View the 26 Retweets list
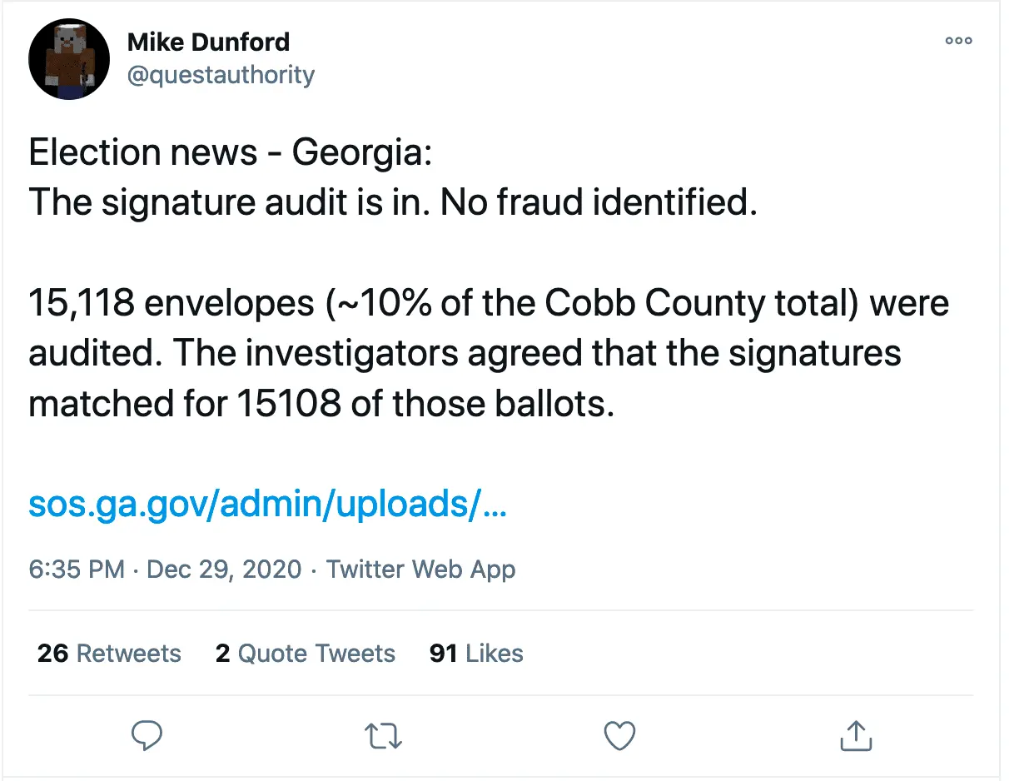This screenshot has height=781, width=1024. pos(109,654)
